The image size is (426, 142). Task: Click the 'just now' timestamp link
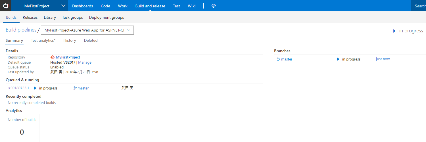click(x=383, y=59)
